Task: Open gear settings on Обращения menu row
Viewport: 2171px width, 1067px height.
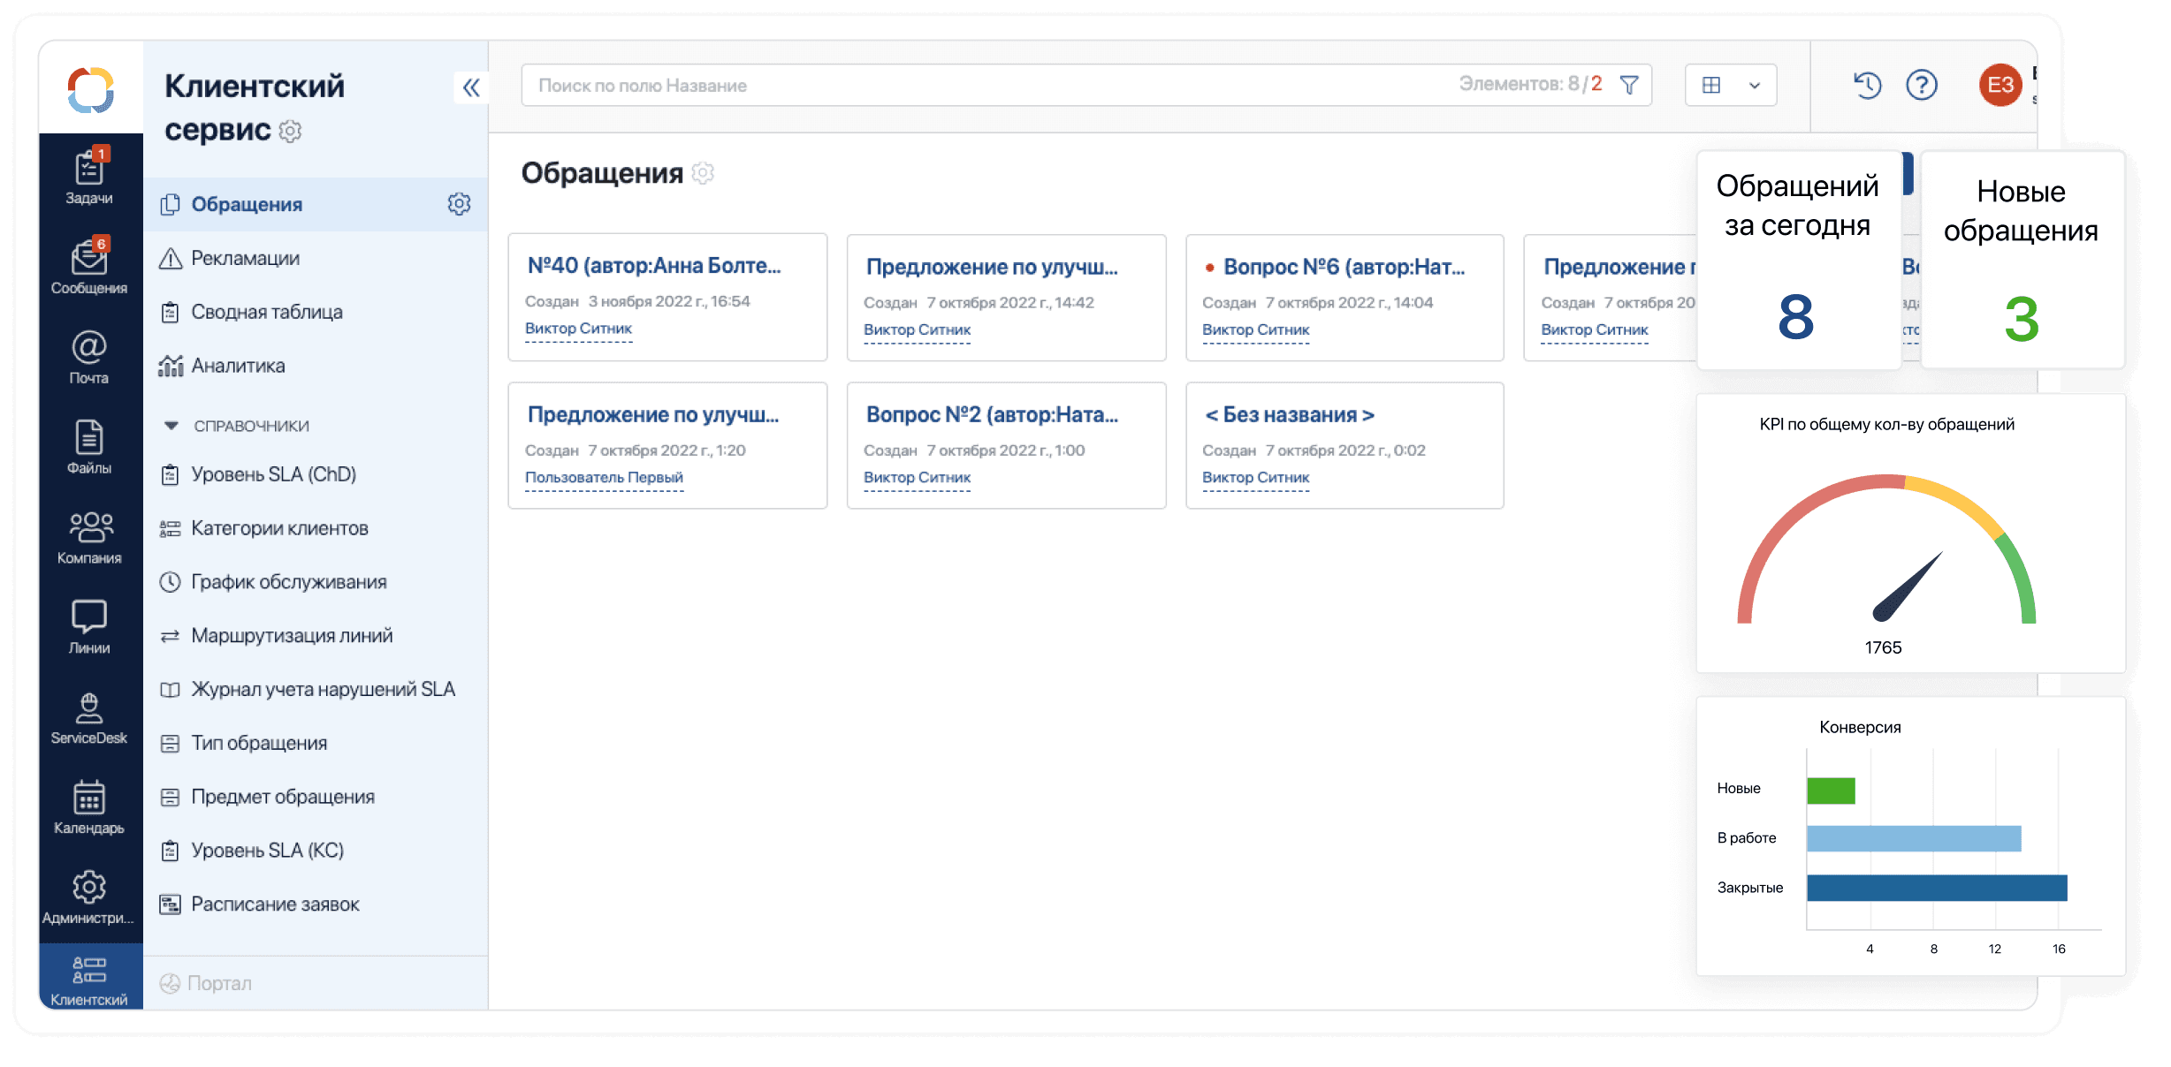Action: pyautogui.click(x=459, y=204)
